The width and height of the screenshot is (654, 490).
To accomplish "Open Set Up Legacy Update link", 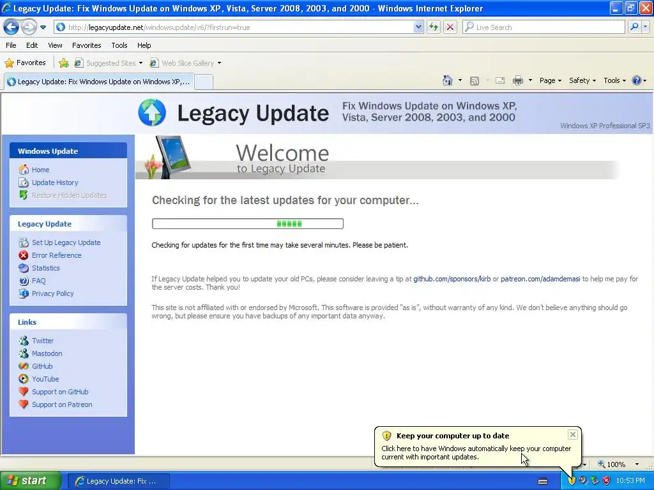I will pyautogui.click(x=66, y=242).
